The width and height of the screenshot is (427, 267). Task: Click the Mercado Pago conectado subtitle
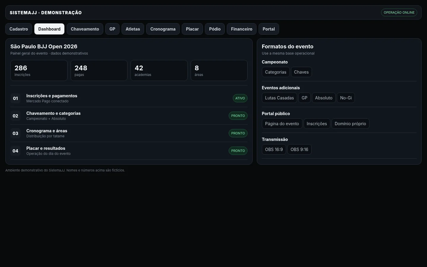coord(47,101)
